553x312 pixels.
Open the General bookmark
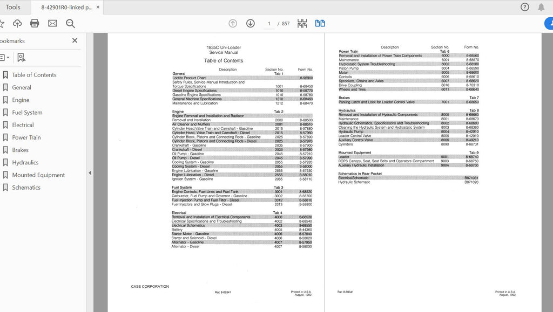click(x=22, y=88)
